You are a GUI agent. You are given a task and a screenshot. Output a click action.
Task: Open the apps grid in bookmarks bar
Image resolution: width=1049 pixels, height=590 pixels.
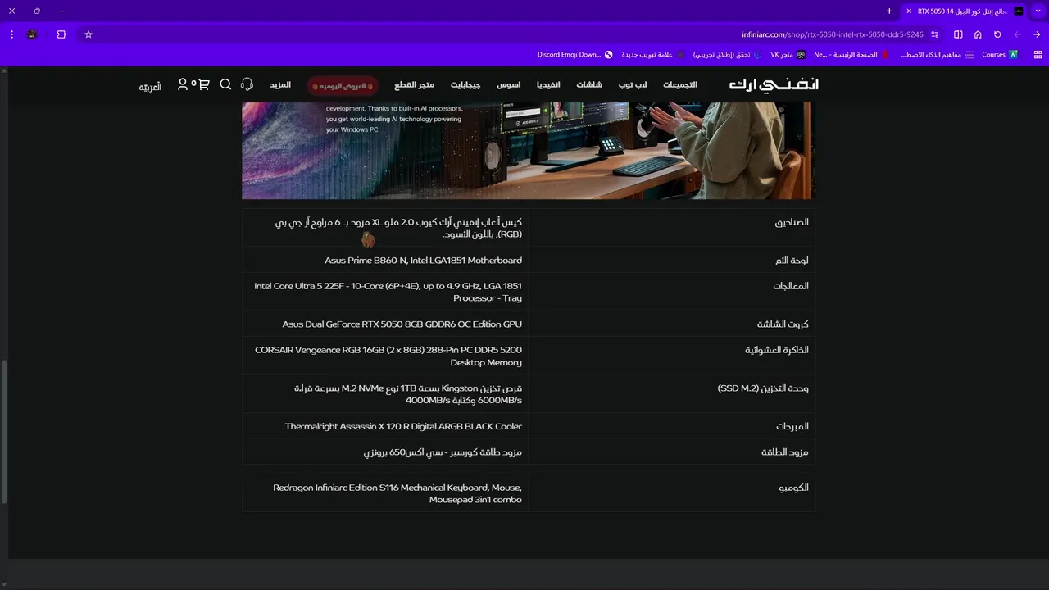click(x=1038, y=55)
